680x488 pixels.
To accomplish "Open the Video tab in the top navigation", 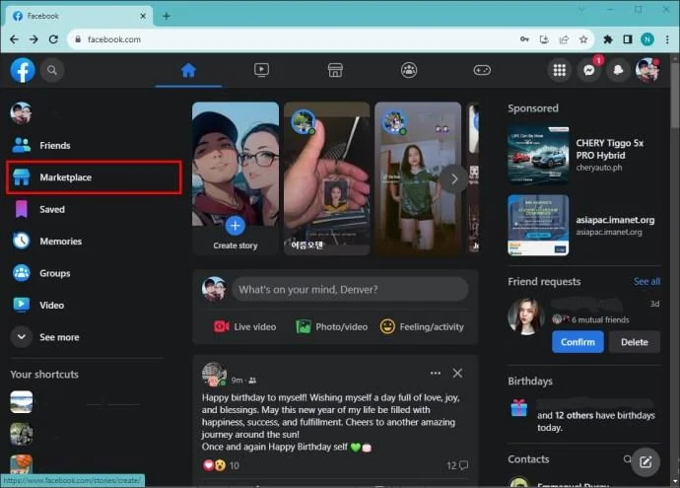I will 261,70.
